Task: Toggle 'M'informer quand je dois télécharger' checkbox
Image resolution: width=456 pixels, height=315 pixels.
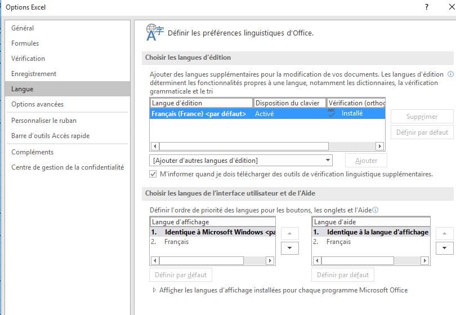Action: pyautogui.click(x=153, y=174)
